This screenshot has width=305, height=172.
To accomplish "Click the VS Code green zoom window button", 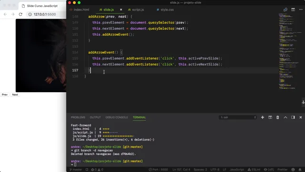I will (x=79, y=2).
